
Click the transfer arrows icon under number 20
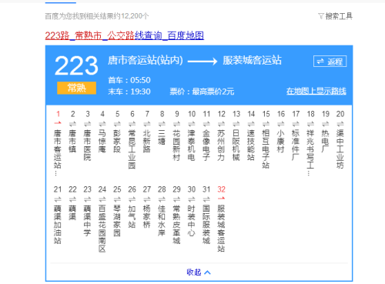[340, 124]
